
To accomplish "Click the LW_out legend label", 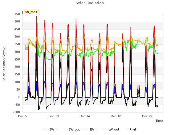I will (114, 129).
